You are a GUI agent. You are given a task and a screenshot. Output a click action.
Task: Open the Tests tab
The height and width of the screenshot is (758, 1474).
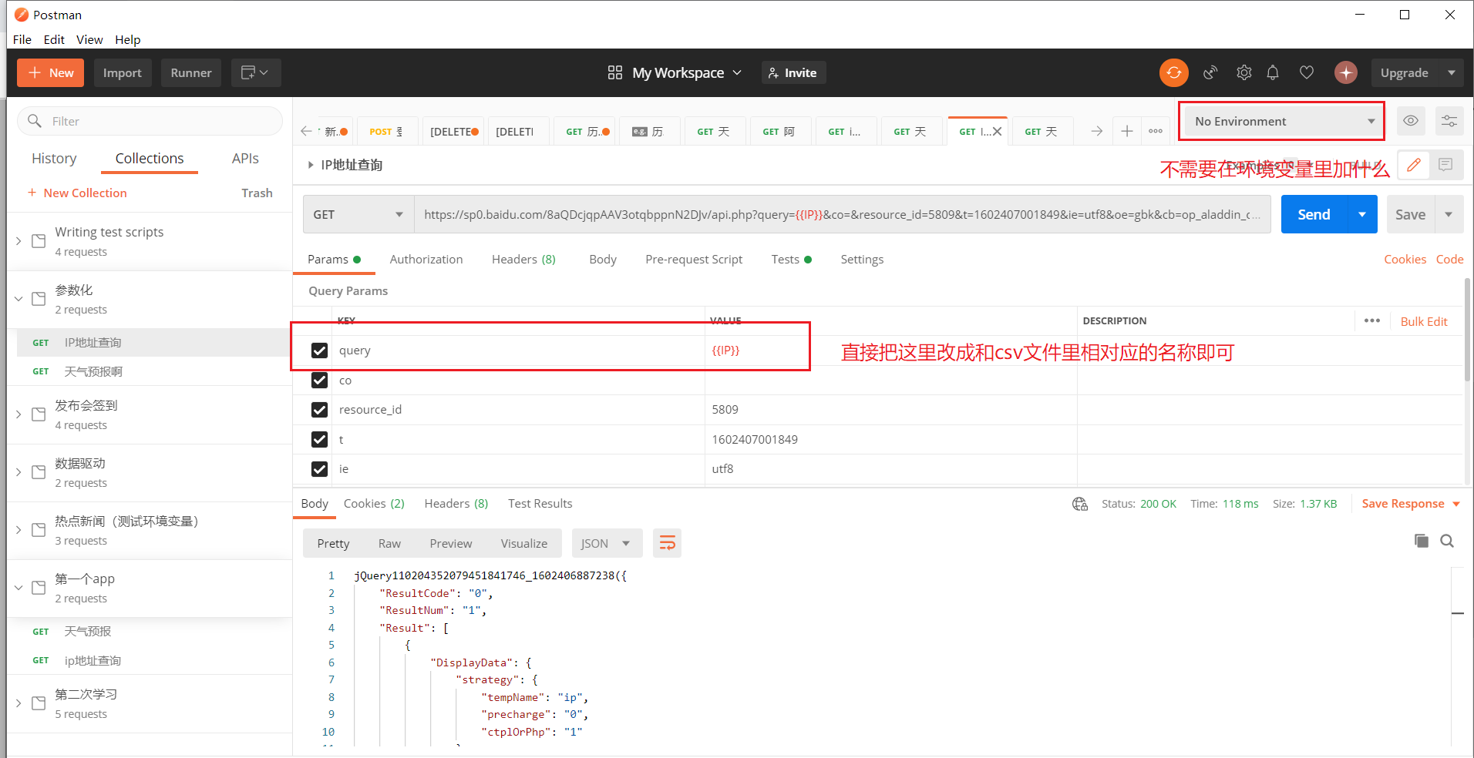click(791, 259)
